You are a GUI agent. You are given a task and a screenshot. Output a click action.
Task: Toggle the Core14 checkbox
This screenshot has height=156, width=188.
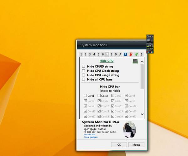(99, 111)
